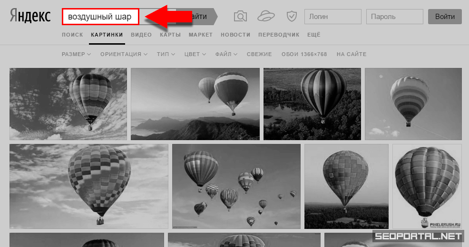
Task: Switch to the Карты tab
Action: click(170, 35)
